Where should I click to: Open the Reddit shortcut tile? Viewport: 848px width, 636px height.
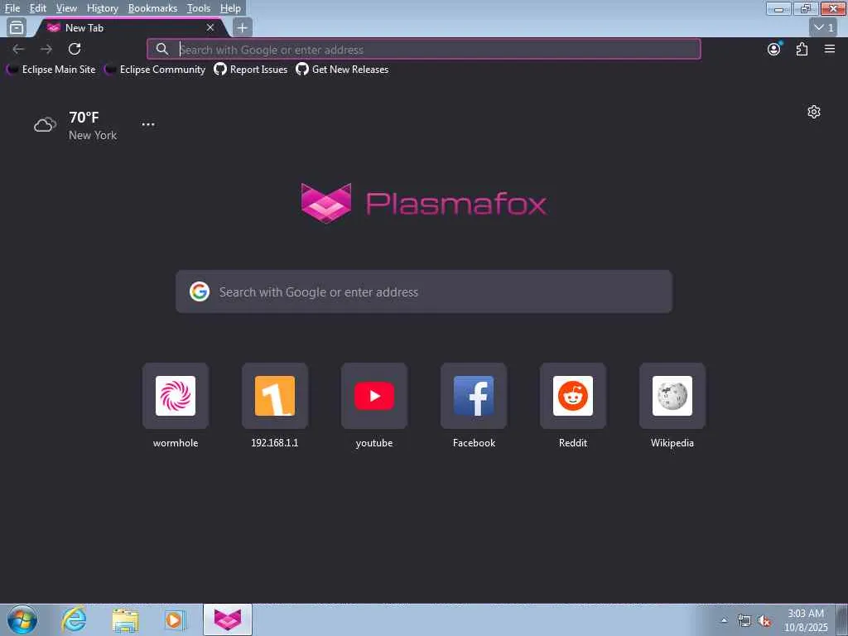573,396
